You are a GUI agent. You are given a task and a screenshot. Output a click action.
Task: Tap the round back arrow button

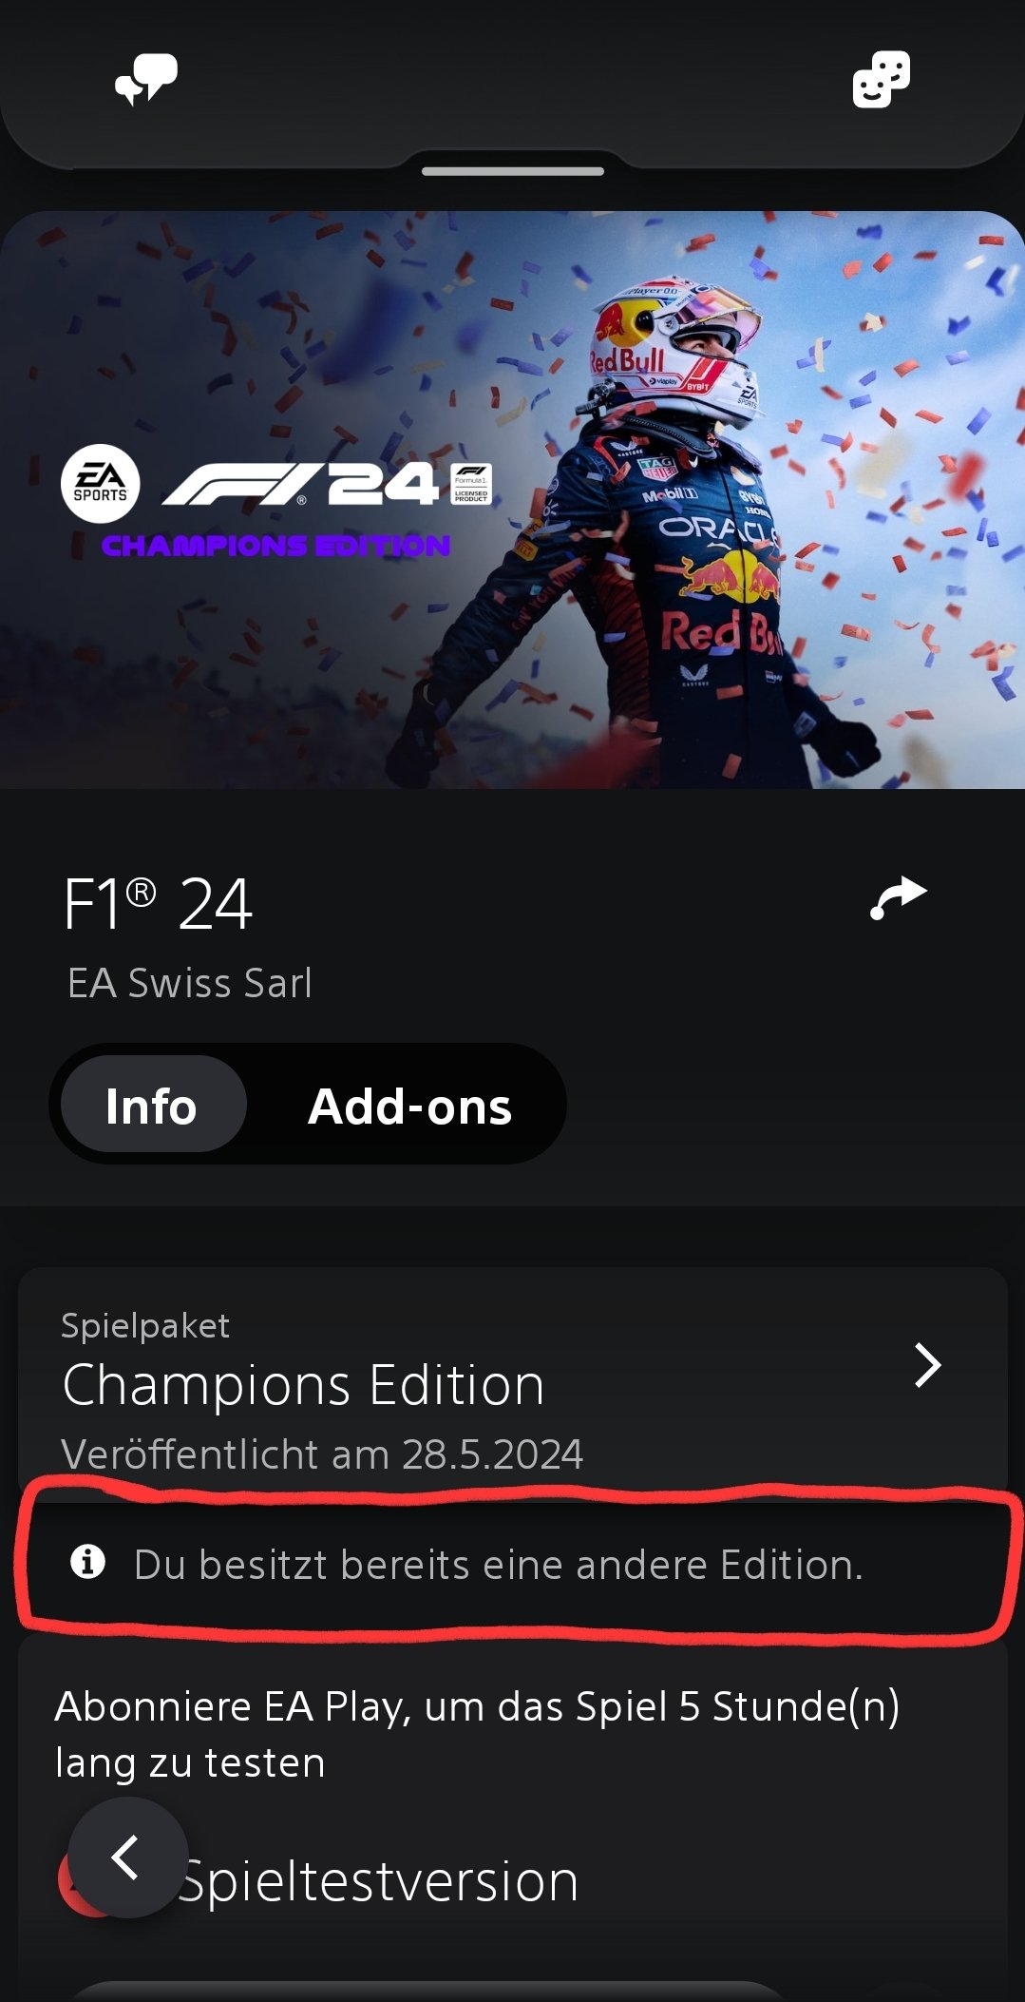tap(127, 1857)
